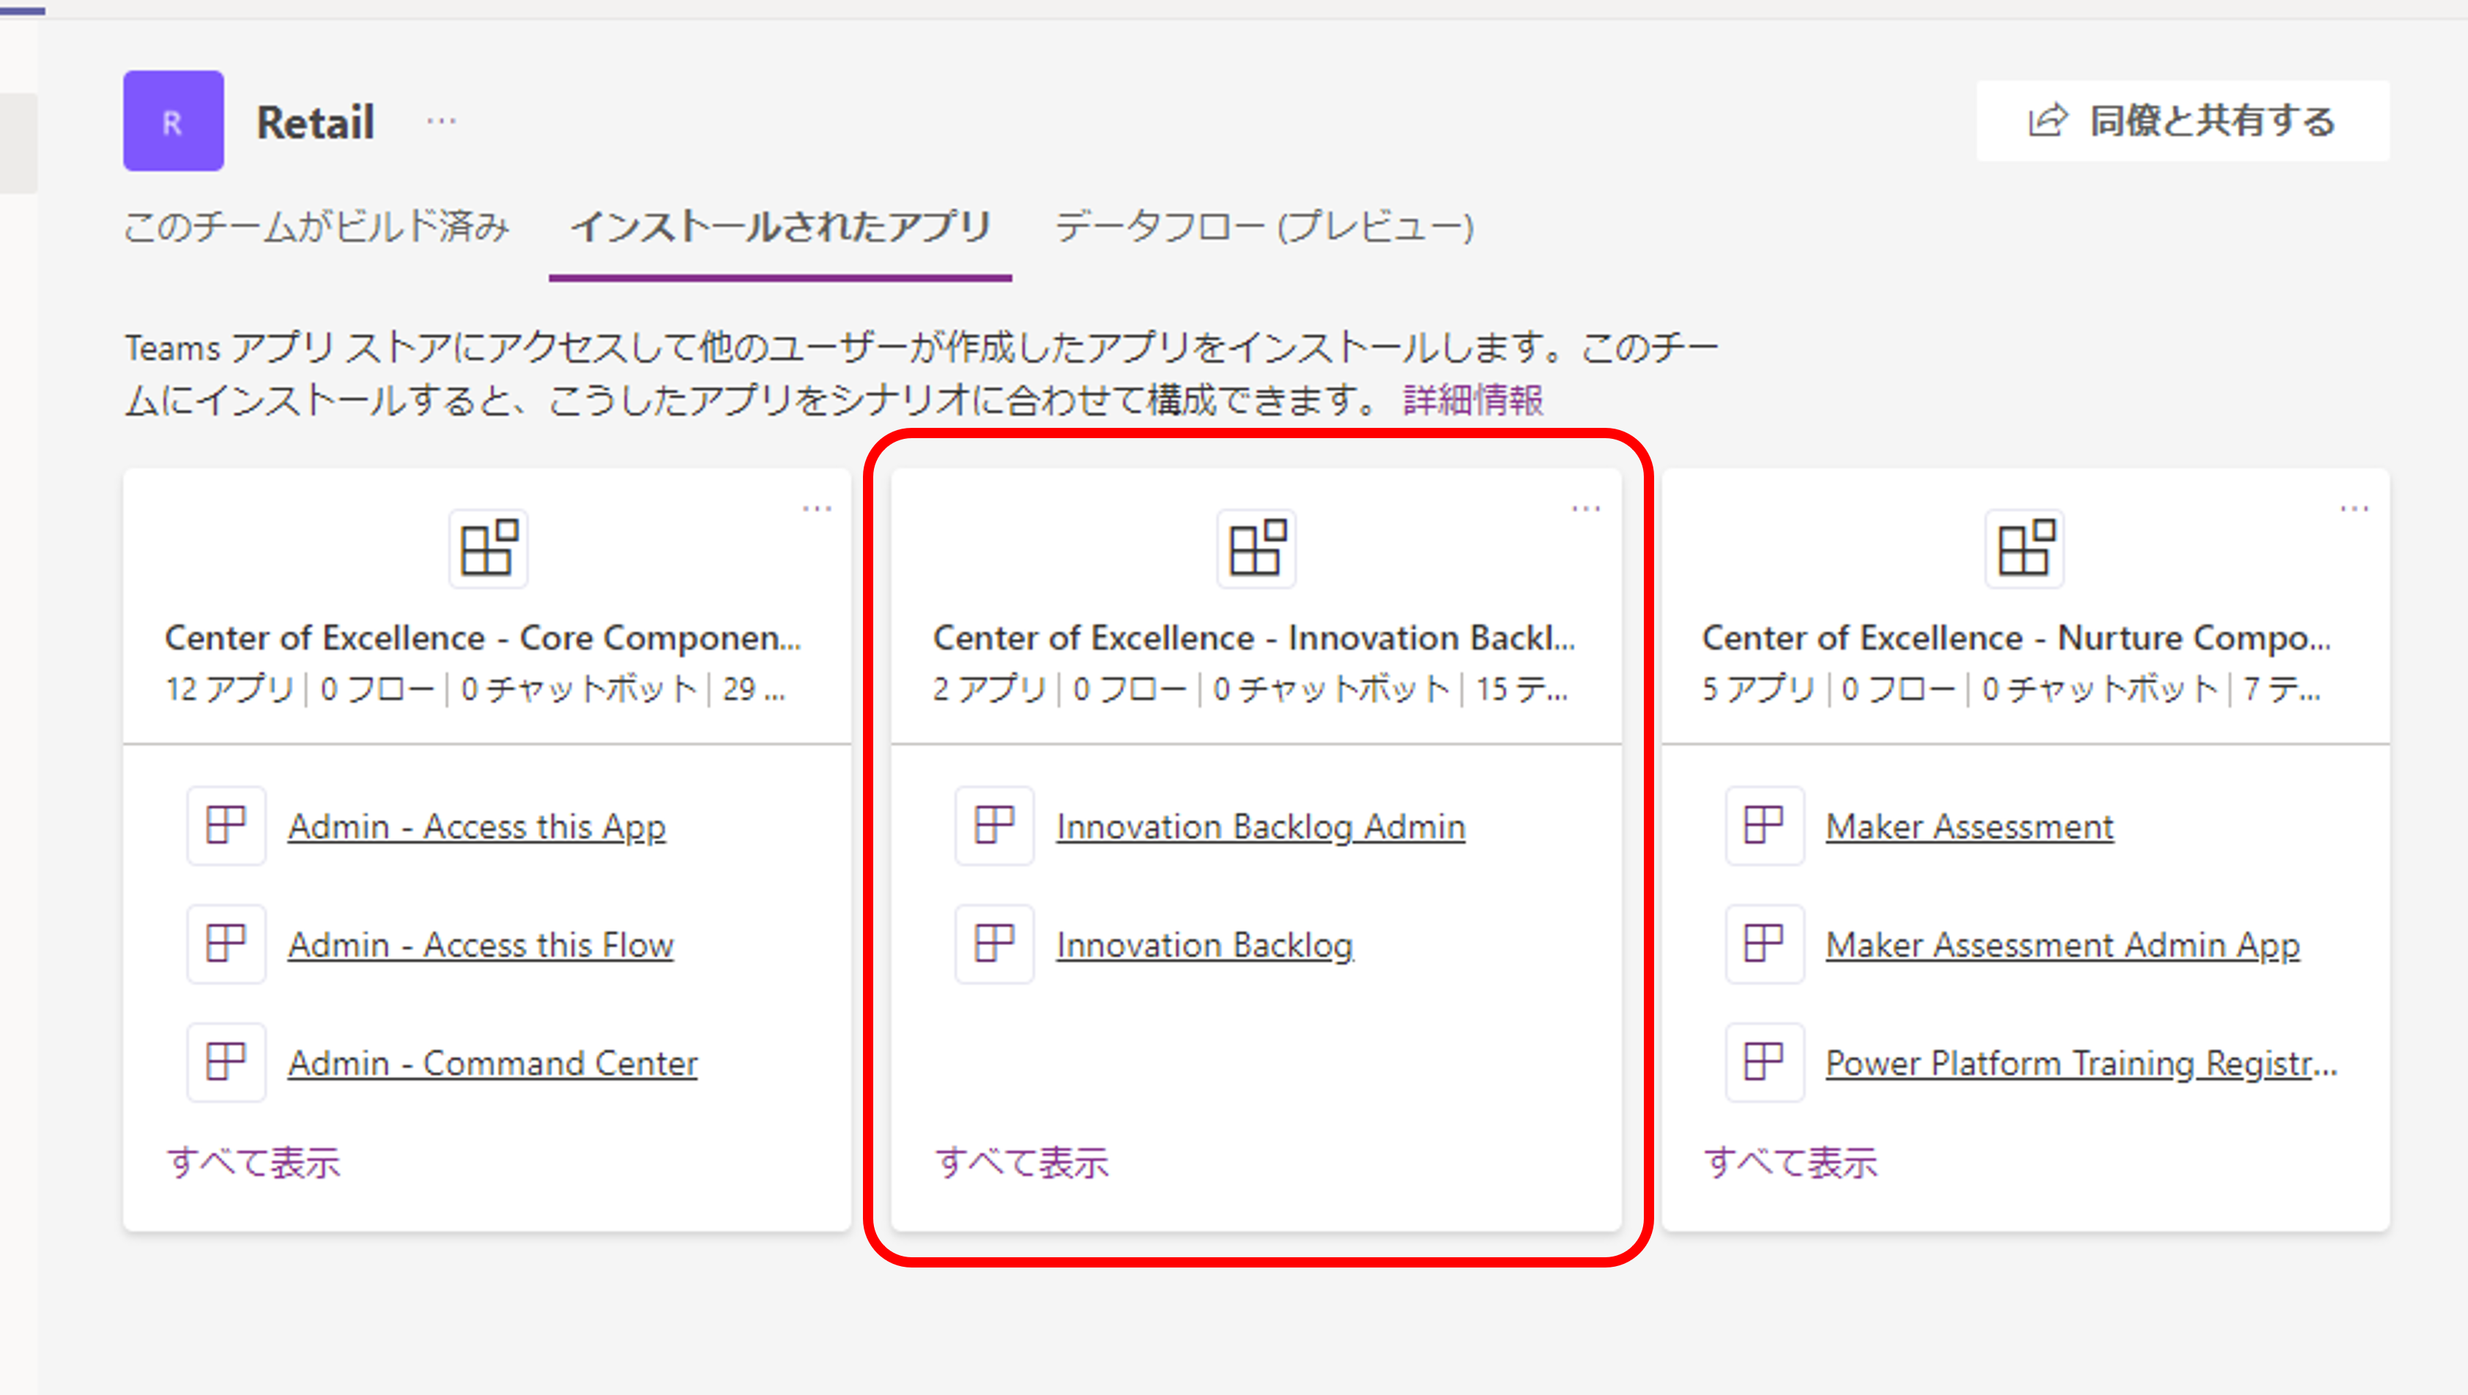Click すべて表示 on the Nurture Components card
This screenshot has height=1395, width=2468.
(1790, 1163)
